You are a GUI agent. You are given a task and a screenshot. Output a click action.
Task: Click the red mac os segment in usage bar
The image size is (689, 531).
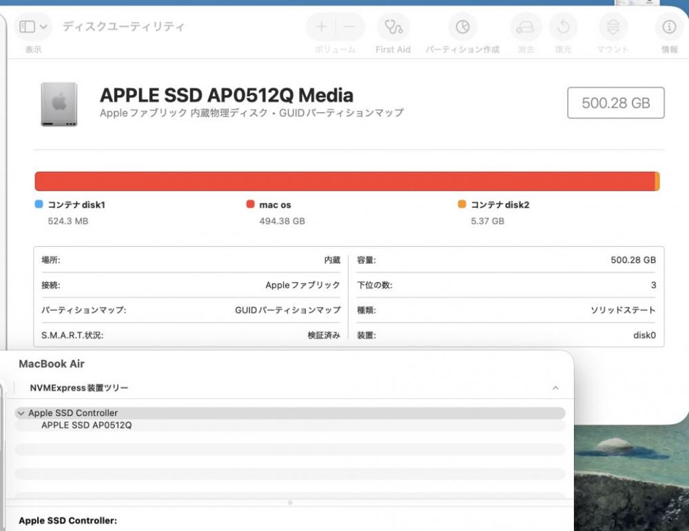point(344,182)
